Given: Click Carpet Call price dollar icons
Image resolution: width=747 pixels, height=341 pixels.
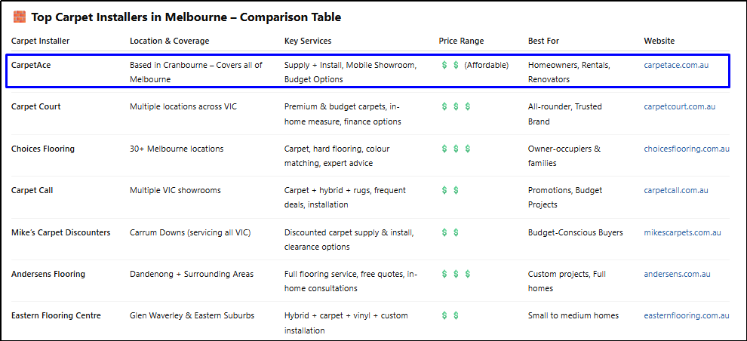Looking at the screenshot, I should tap(450, 191).
